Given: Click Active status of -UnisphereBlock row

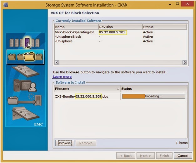Looking at the screenshot, I should coord(148,37).
